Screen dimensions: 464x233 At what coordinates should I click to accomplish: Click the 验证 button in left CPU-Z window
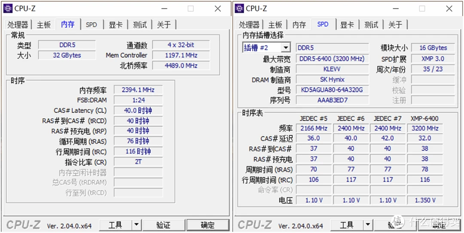click(163, 225)
